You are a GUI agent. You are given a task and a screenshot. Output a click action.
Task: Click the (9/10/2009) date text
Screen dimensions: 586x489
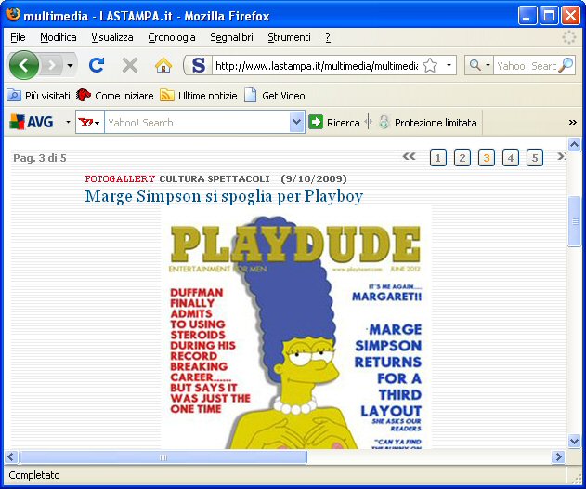tap(314, 178)
